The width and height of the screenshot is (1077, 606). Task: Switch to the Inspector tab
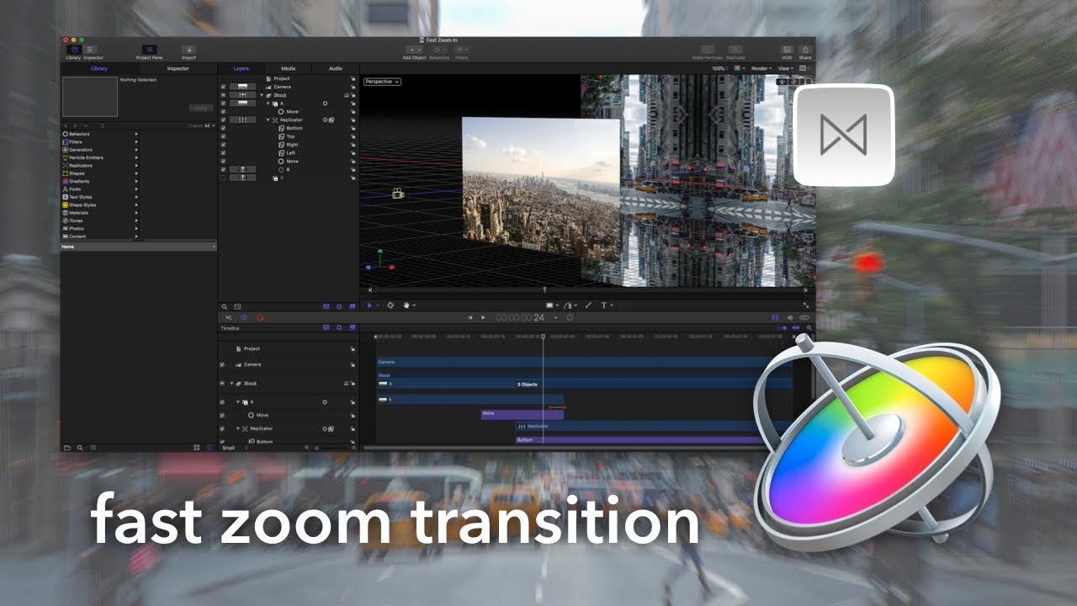click(178, 68)
